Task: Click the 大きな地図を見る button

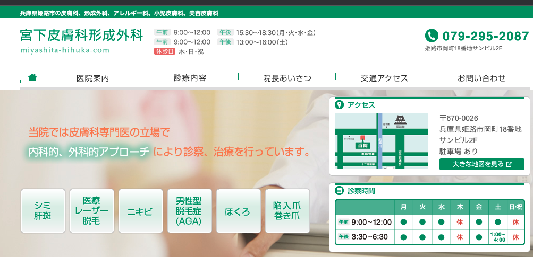Action: (481, 164)
